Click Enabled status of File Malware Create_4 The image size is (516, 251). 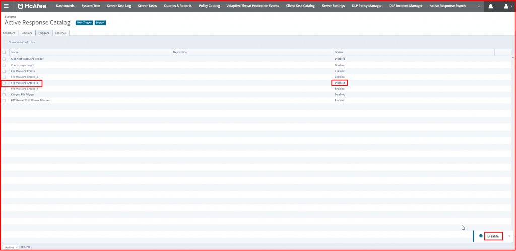click(340, 89)
